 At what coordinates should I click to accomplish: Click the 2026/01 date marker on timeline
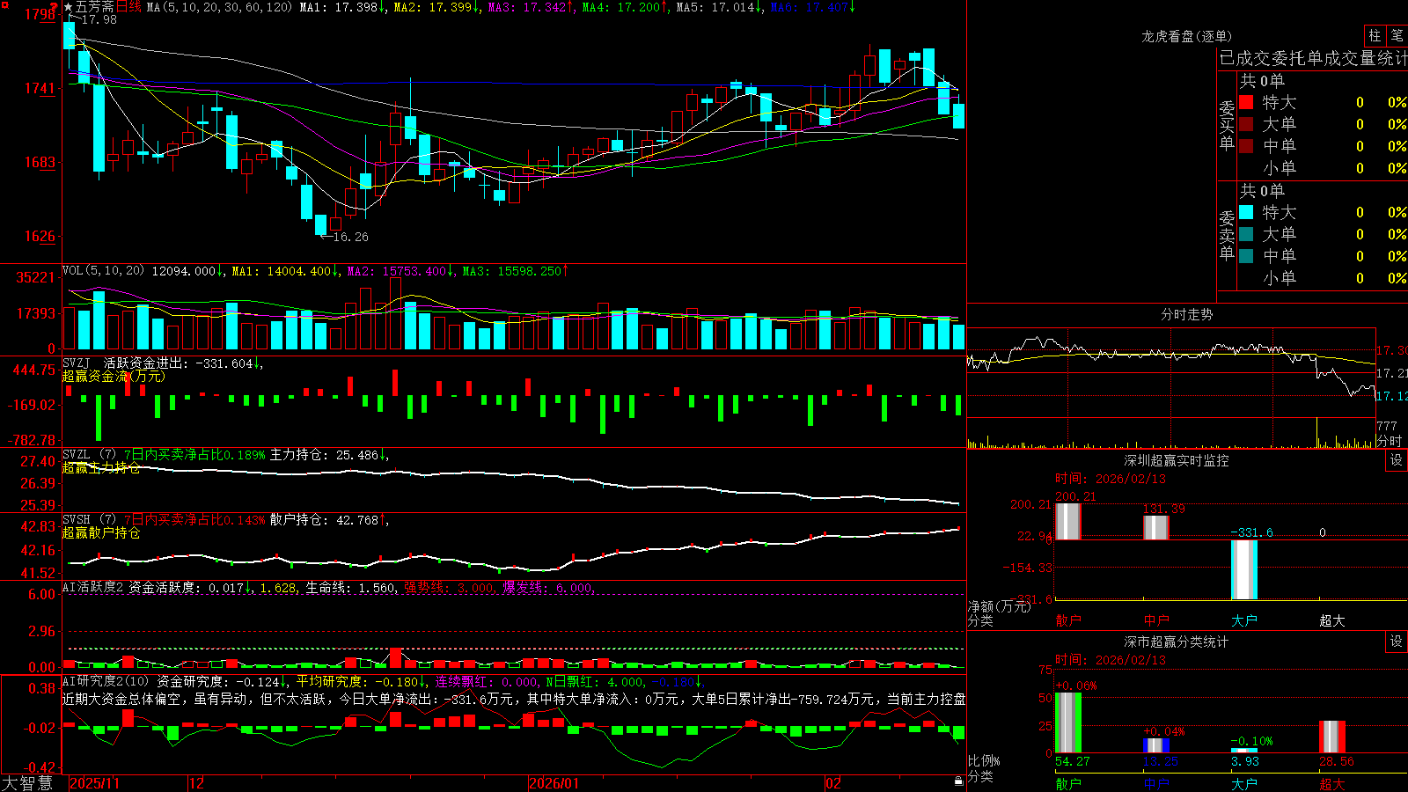554,783
